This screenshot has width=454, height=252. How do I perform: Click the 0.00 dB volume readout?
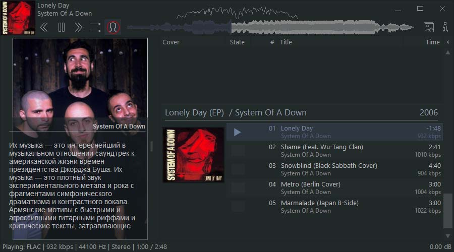point(440,247)
